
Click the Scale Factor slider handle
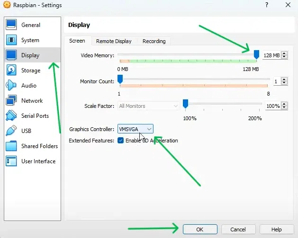pyautogui.click(x=186, y=104)
